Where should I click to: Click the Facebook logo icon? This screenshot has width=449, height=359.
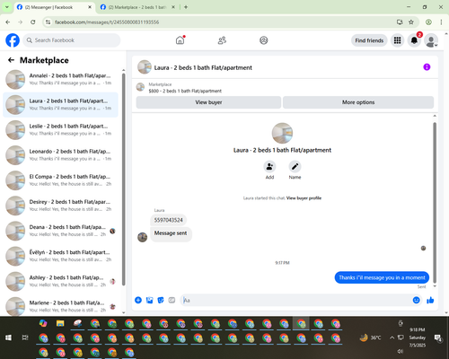[x=13, y=40]
